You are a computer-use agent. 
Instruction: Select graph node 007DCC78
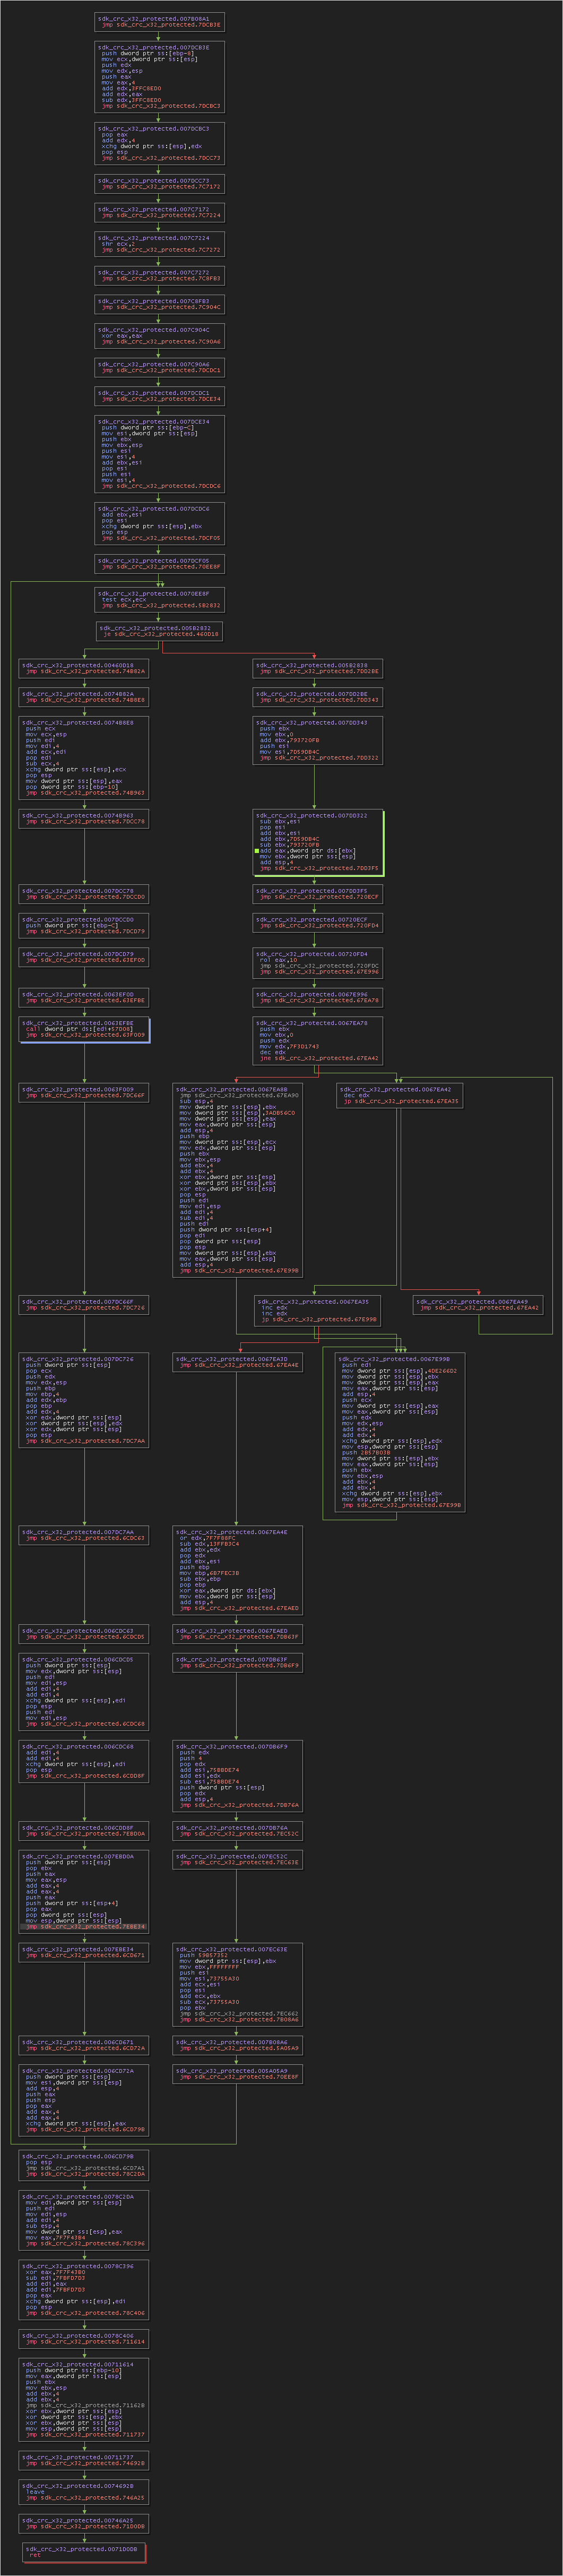tap(84, 893)
